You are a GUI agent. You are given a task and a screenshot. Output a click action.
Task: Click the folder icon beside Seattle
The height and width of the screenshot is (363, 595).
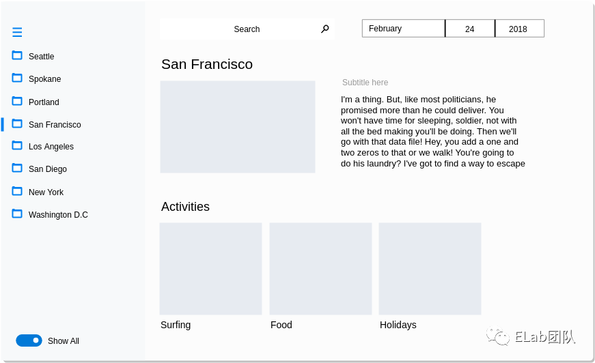pos(17,56)
